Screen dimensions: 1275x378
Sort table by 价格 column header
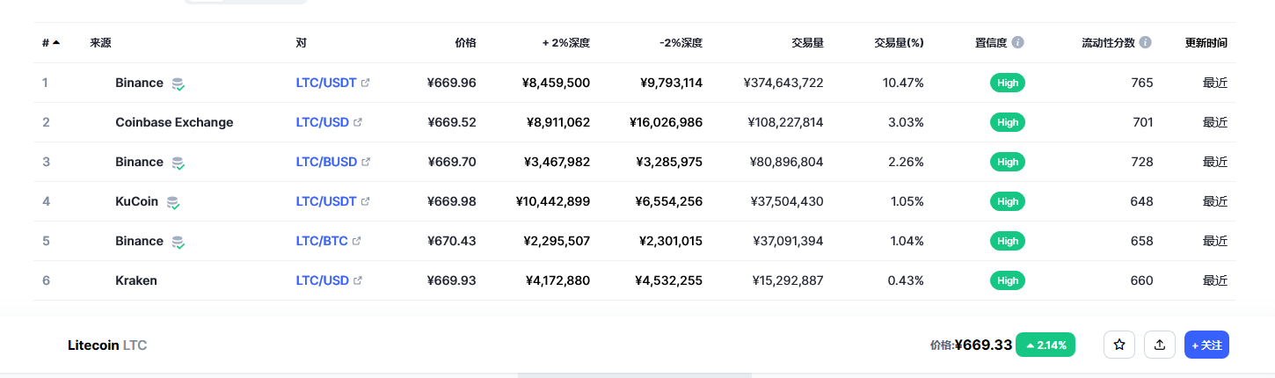tap(465, 42)
